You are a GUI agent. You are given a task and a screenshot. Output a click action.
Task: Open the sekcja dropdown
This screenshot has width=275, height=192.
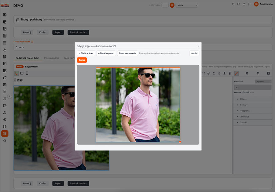[x=187, y=5]
